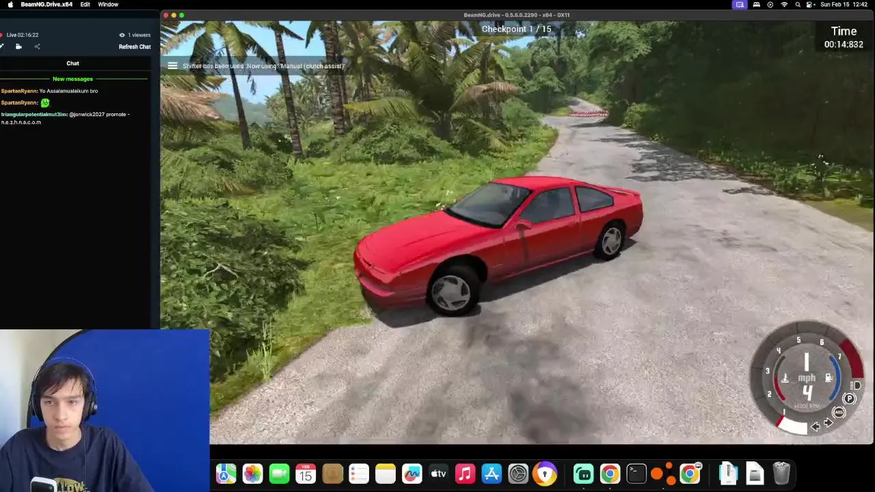The image size is (875, 492).
Task: Open the Edit menu
Action: [85, 4]
